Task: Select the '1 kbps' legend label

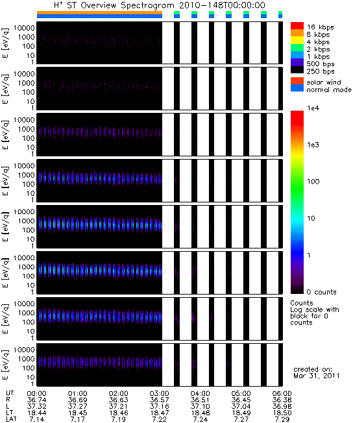Action: [318, 56]
